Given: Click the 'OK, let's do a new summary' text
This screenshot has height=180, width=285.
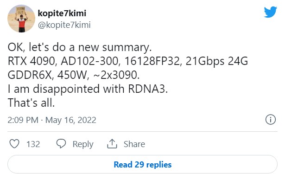Looking at the screenshot, I should coord(80,47).
